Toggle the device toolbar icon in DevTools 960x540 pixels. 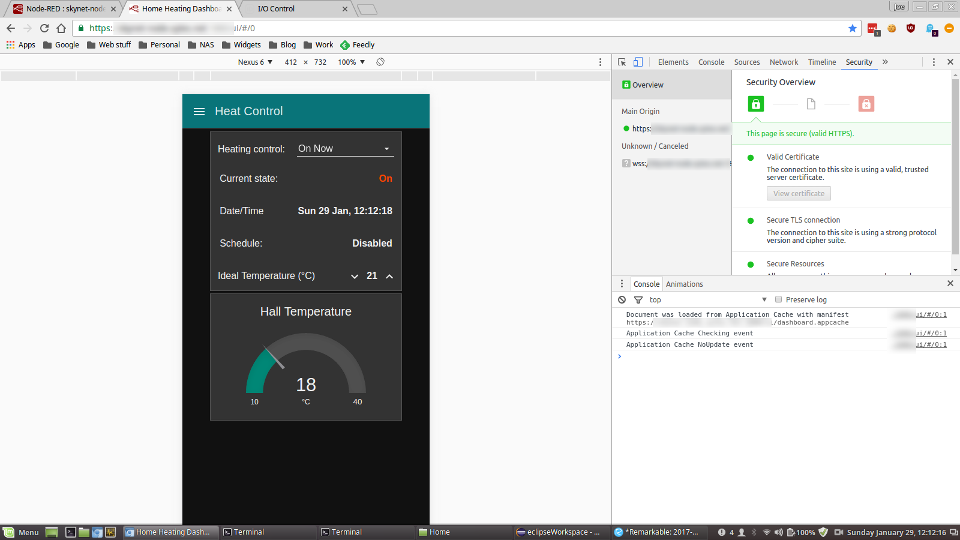coord(638,62)
